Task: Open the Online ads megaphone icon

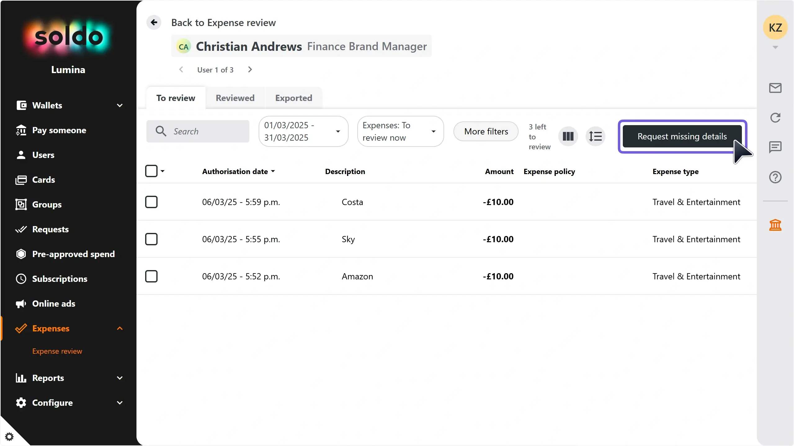Action: (x=21, y=304)
